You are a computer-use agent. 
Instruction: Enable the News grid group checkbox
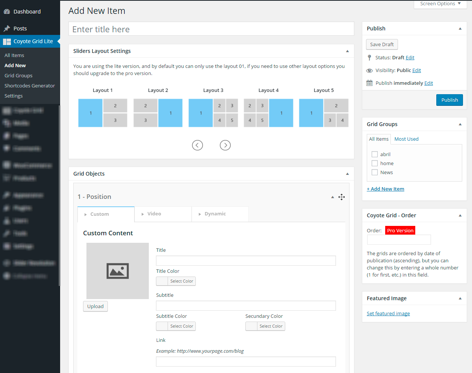click(x=375, y=172)
